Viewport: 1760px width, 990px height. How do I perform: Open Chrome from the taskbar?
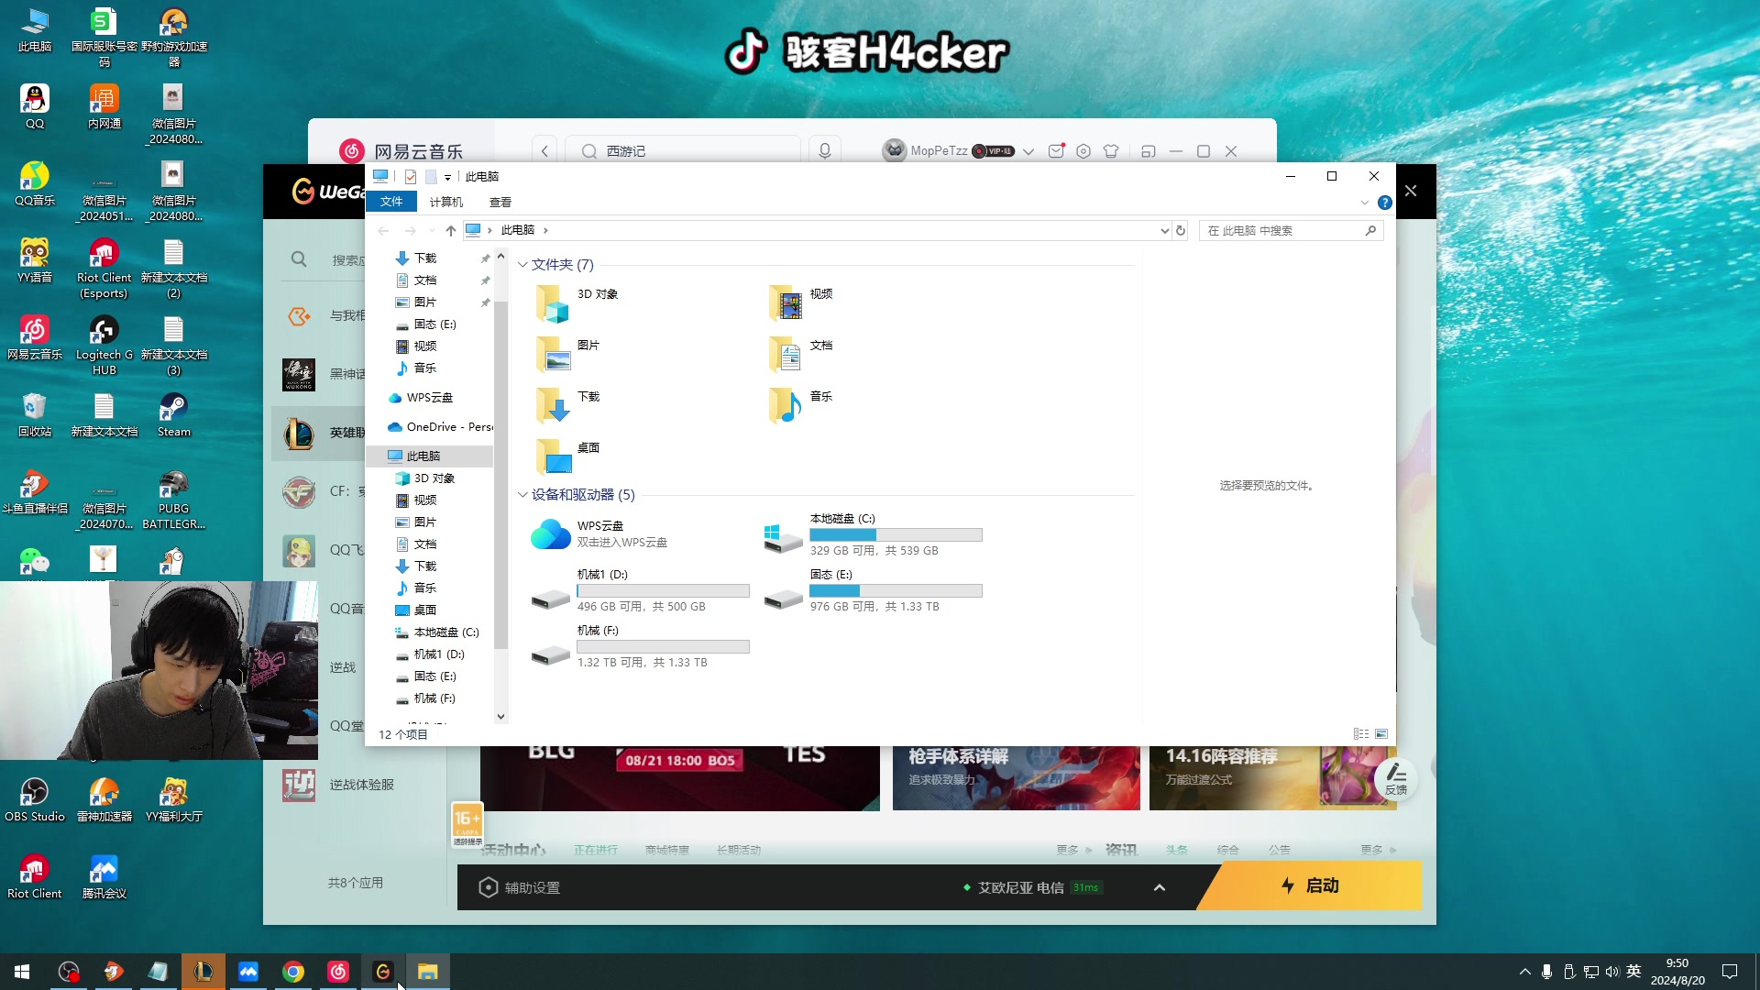293,972
